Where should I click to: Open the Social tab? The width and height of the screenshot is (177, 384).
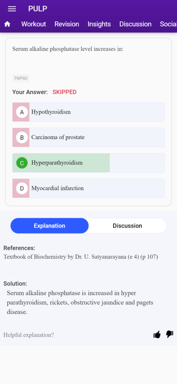point(168,24)
